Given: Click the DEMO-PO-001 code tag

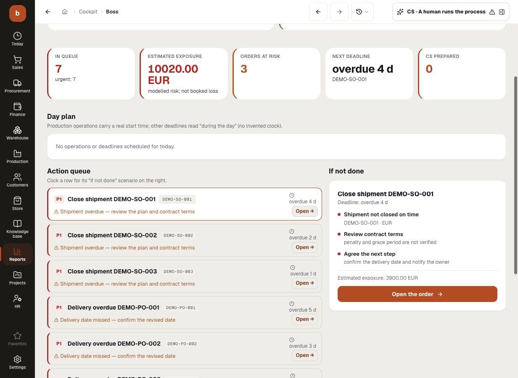Looking at the screenshot, I should tap(181, 307).
